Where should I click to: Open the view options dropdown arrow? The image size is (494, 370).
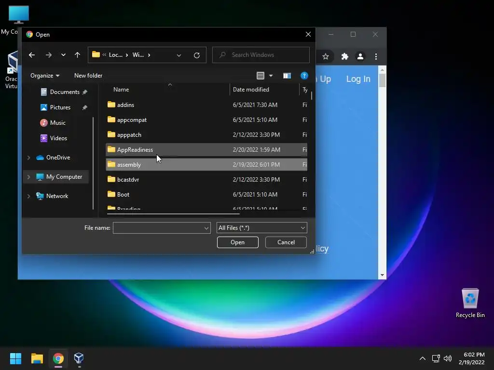point(271,76)
